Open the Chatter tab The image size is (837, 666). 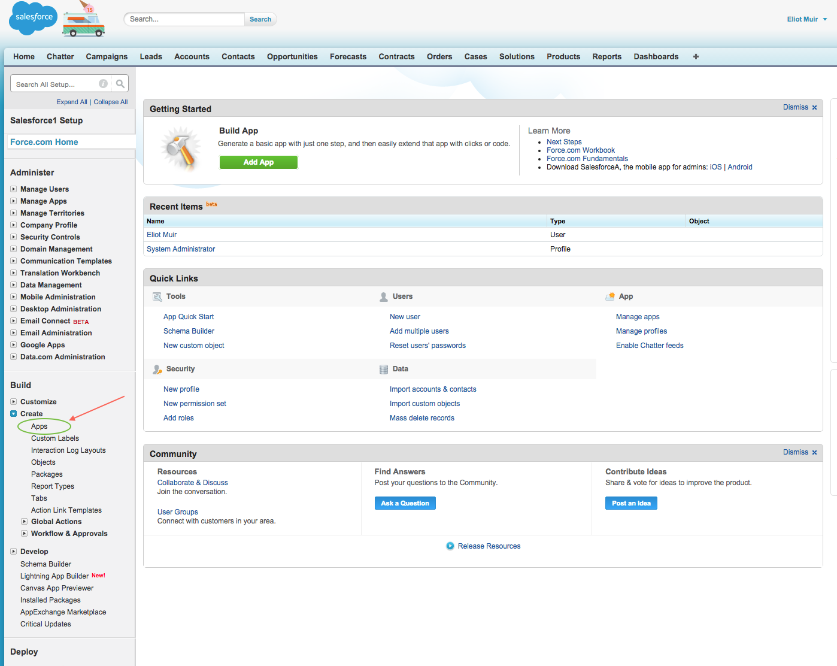click(x=60, y=57)
